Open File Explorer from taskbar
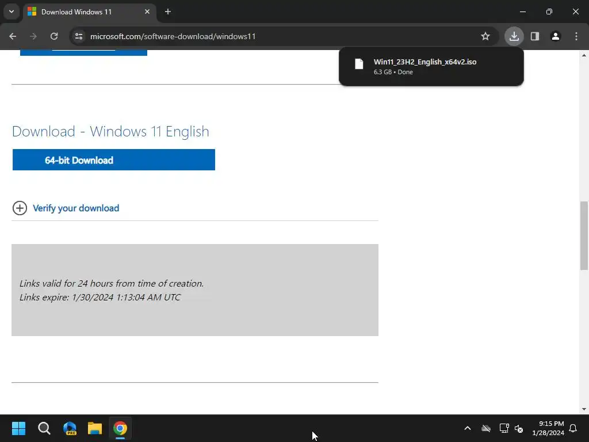This screenshot has height=442, width=589. (x=95, y=428)
